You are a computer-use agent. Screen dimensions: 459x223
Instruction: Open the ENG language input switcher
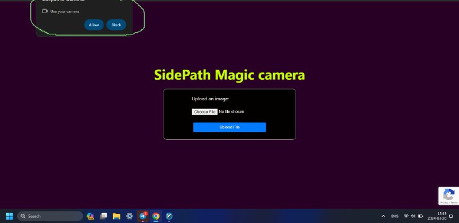coord(395,216)
